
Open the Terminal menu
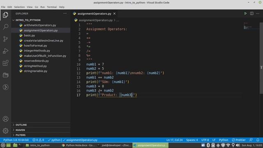click(52, 7)
